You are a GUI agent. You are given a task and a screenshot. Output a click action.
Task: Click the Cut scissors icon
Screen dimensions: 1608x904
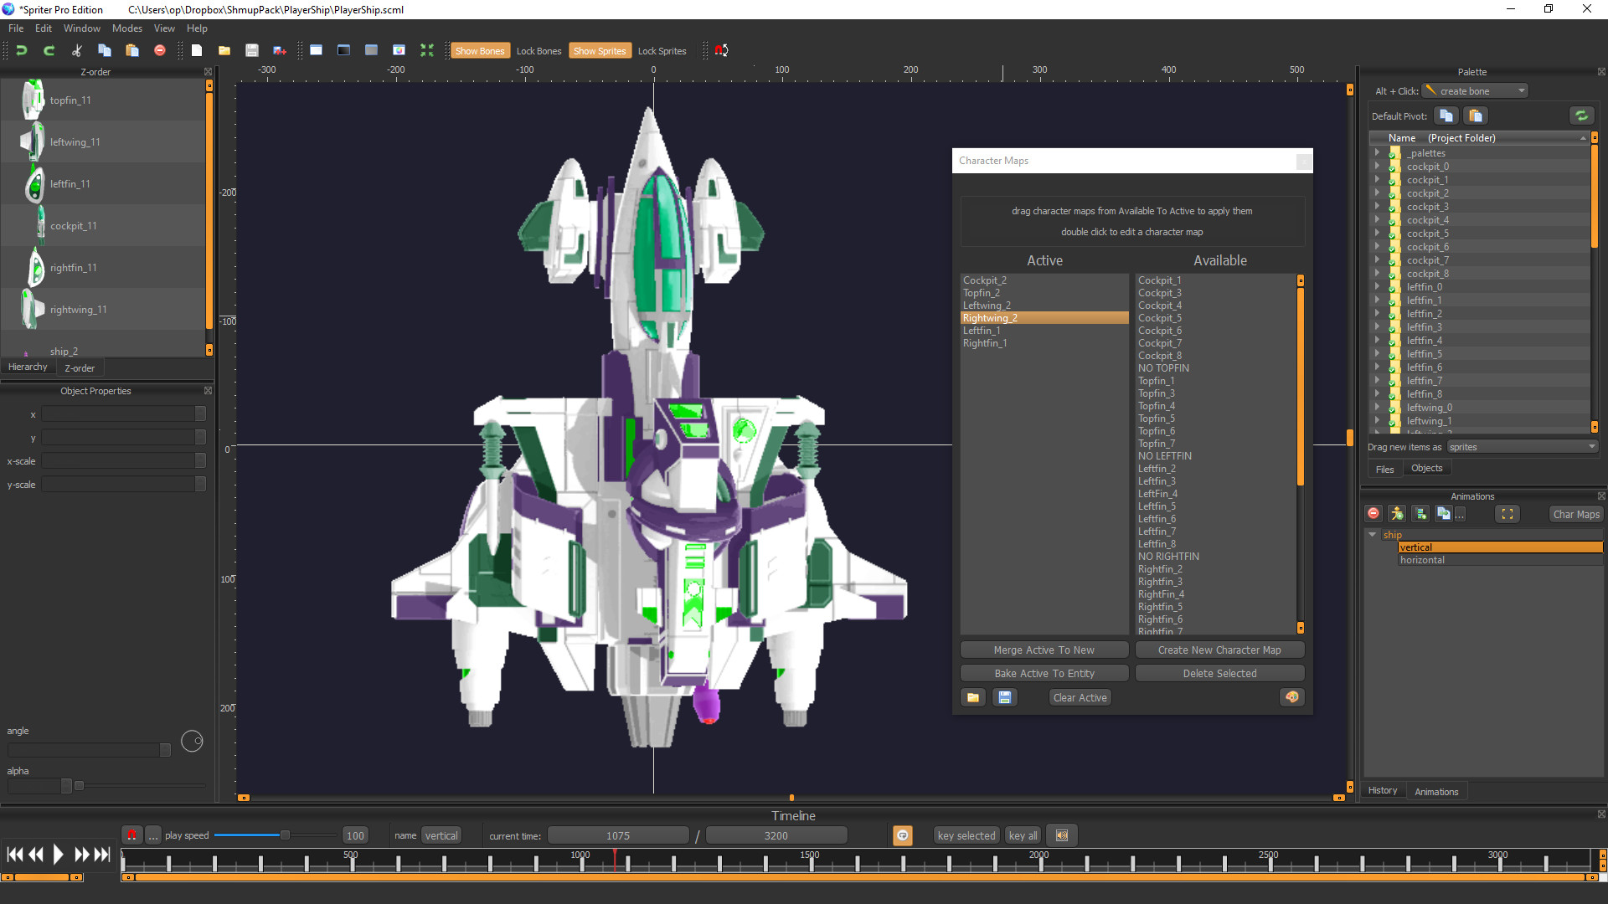click(x=76, y=50)
